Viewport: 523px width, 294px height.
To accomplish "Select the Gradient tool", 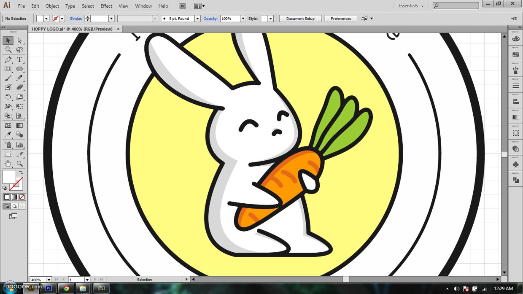I will point(19,125).
